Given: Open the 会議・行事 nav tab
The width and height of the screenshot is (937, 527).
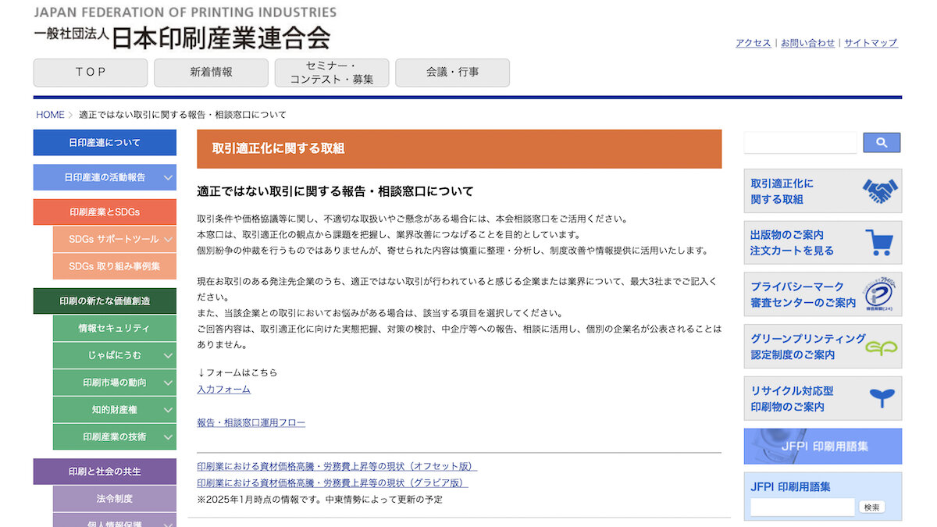Looking at the screenshot, I should pyautogui.click(x=453, y=73).
